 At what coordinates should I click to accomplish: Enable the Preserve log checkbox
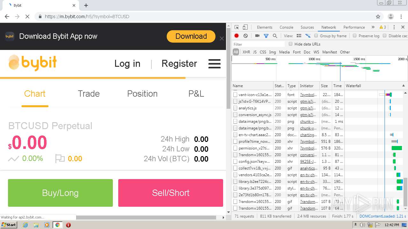354,36
